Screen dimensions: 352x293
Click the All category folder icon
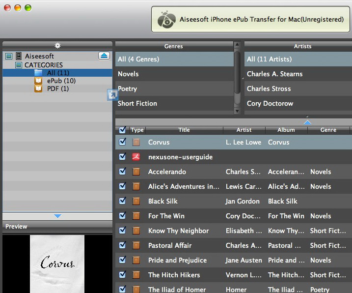pos(38,73)
